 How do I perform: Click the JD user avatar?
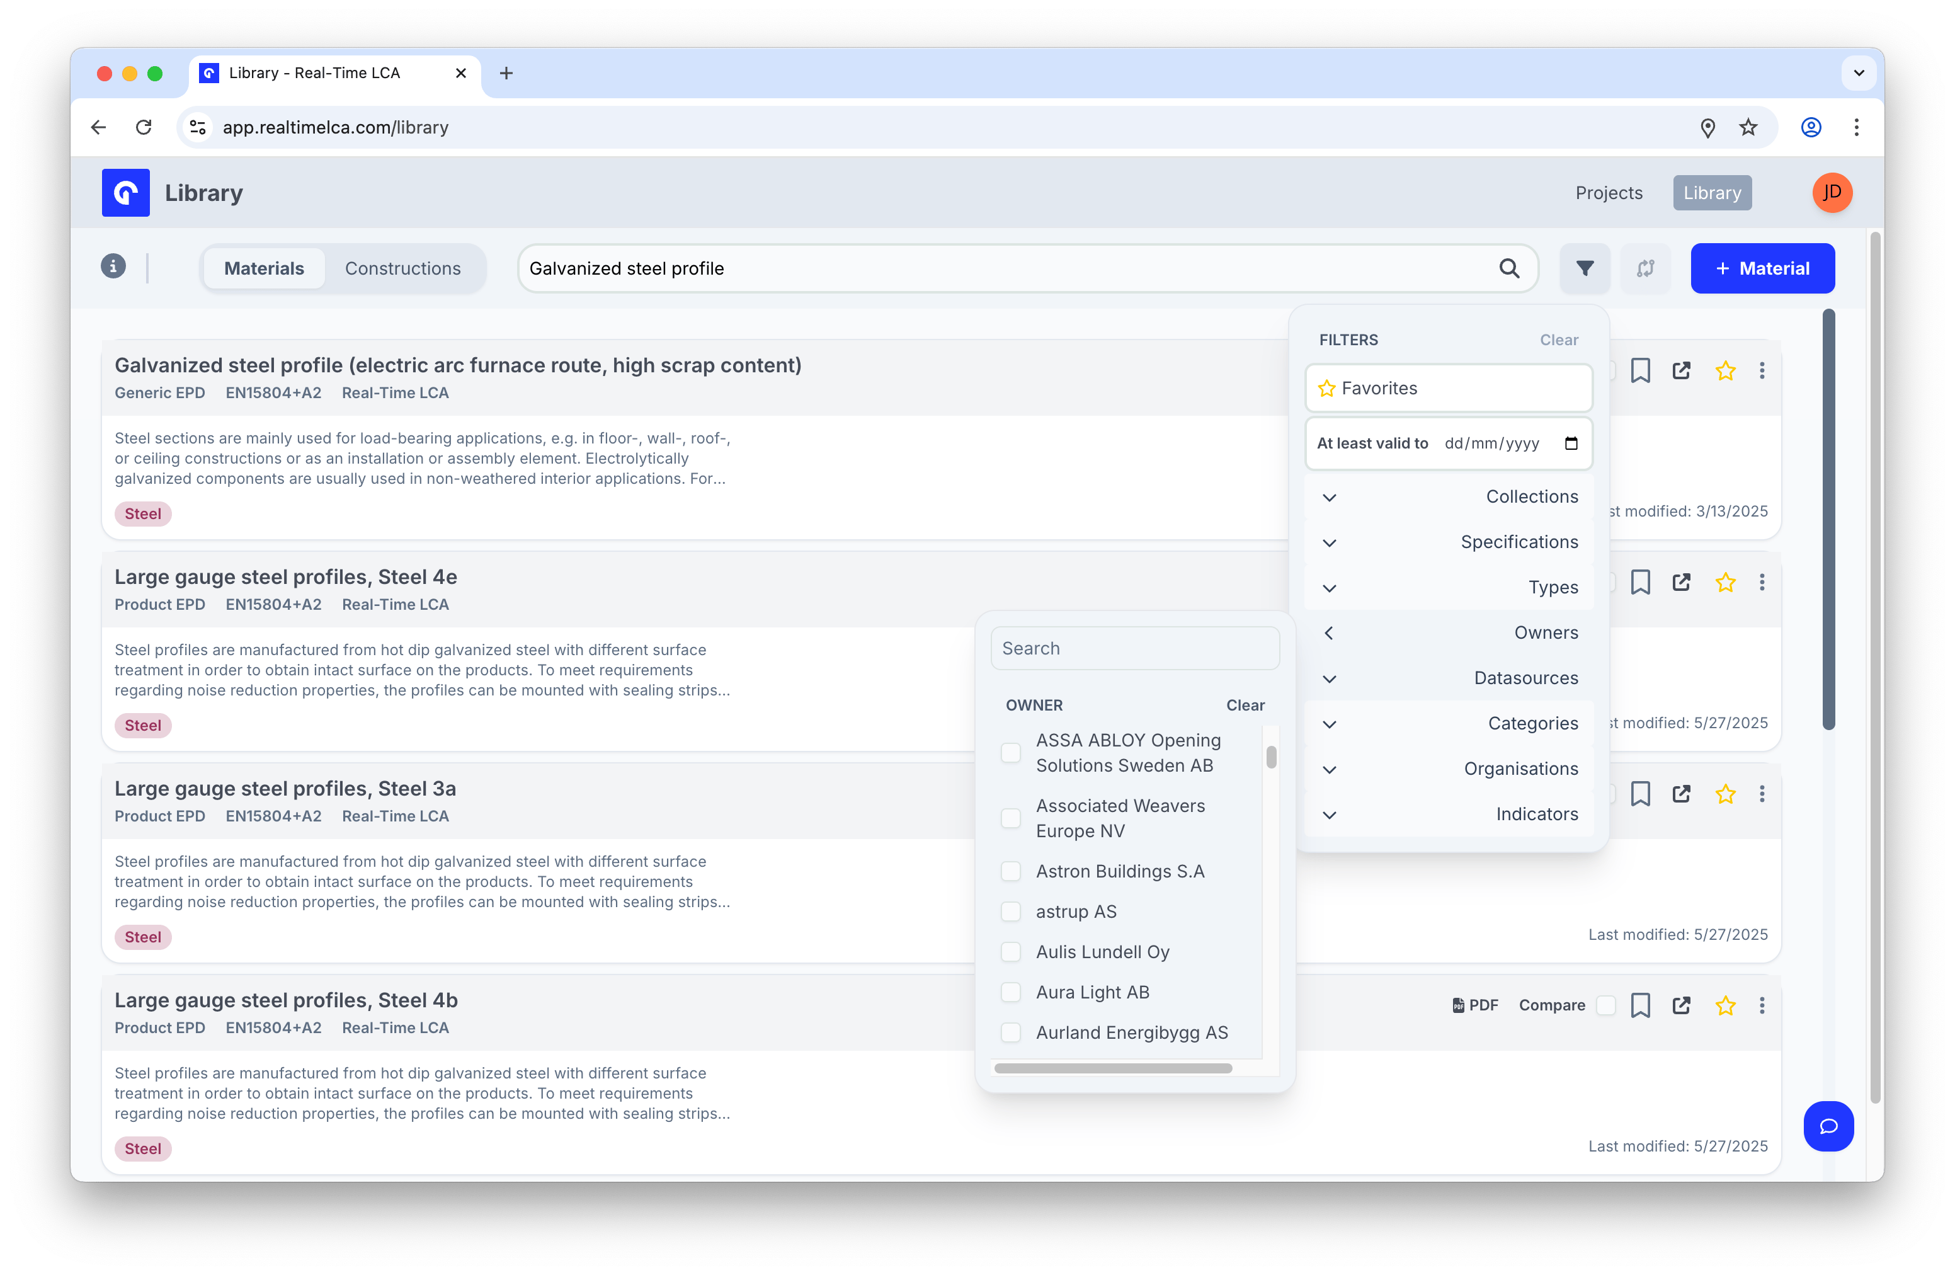pyautogui.click(x=1832, y=192)
